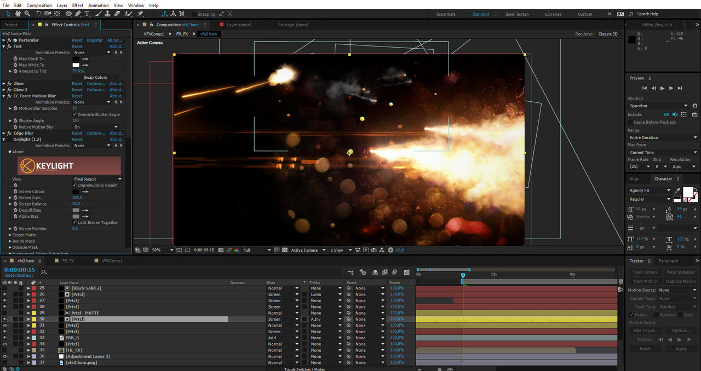
Task: Click the eyedropper in Character panel
Action: [x=677, y=190]
